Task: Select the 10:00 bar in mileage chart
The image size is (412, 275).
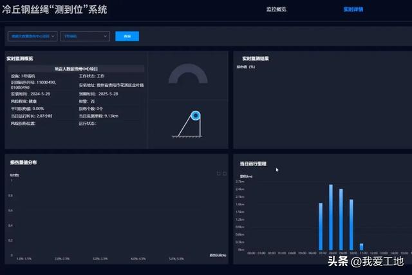Action: pyautogui.click(x=351, y=225)
